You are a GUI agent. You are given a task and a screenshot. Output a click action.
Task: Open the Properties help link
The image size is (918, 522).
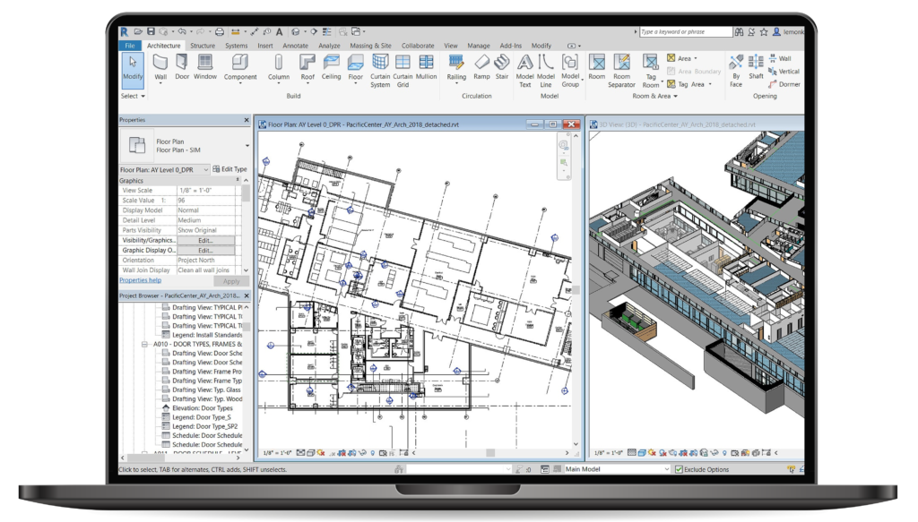tap(140, 280)
